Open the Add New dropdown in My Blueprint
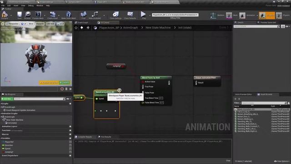This screenshot has height=164, width=291. [x=7, y=99]
